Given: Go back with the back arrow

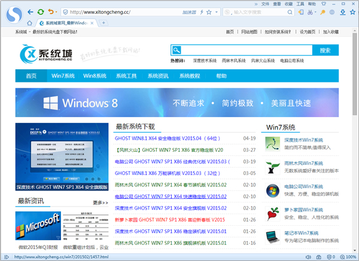Looking at the screenshot, I should 31,12.
